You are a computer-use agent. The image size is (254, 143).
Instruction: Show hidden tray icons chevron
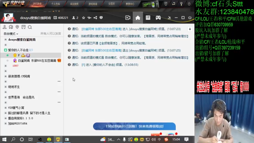coord(118,140)
